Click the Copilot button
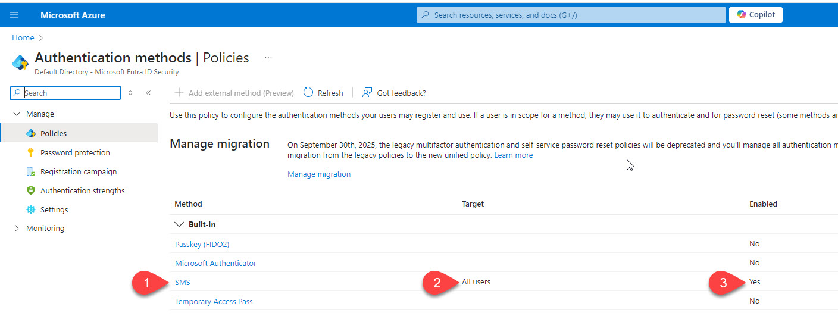The width and height of the screenshot is (838, 316). pos(756,15)
